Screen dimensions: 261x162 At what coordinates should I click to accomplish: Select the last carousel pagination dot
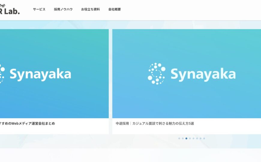click(x=204, y=138)
